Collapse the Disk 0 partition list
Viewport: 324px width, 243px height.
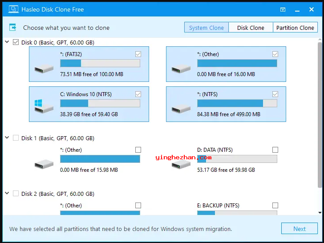pyautogui.click(x=7, y=42)
